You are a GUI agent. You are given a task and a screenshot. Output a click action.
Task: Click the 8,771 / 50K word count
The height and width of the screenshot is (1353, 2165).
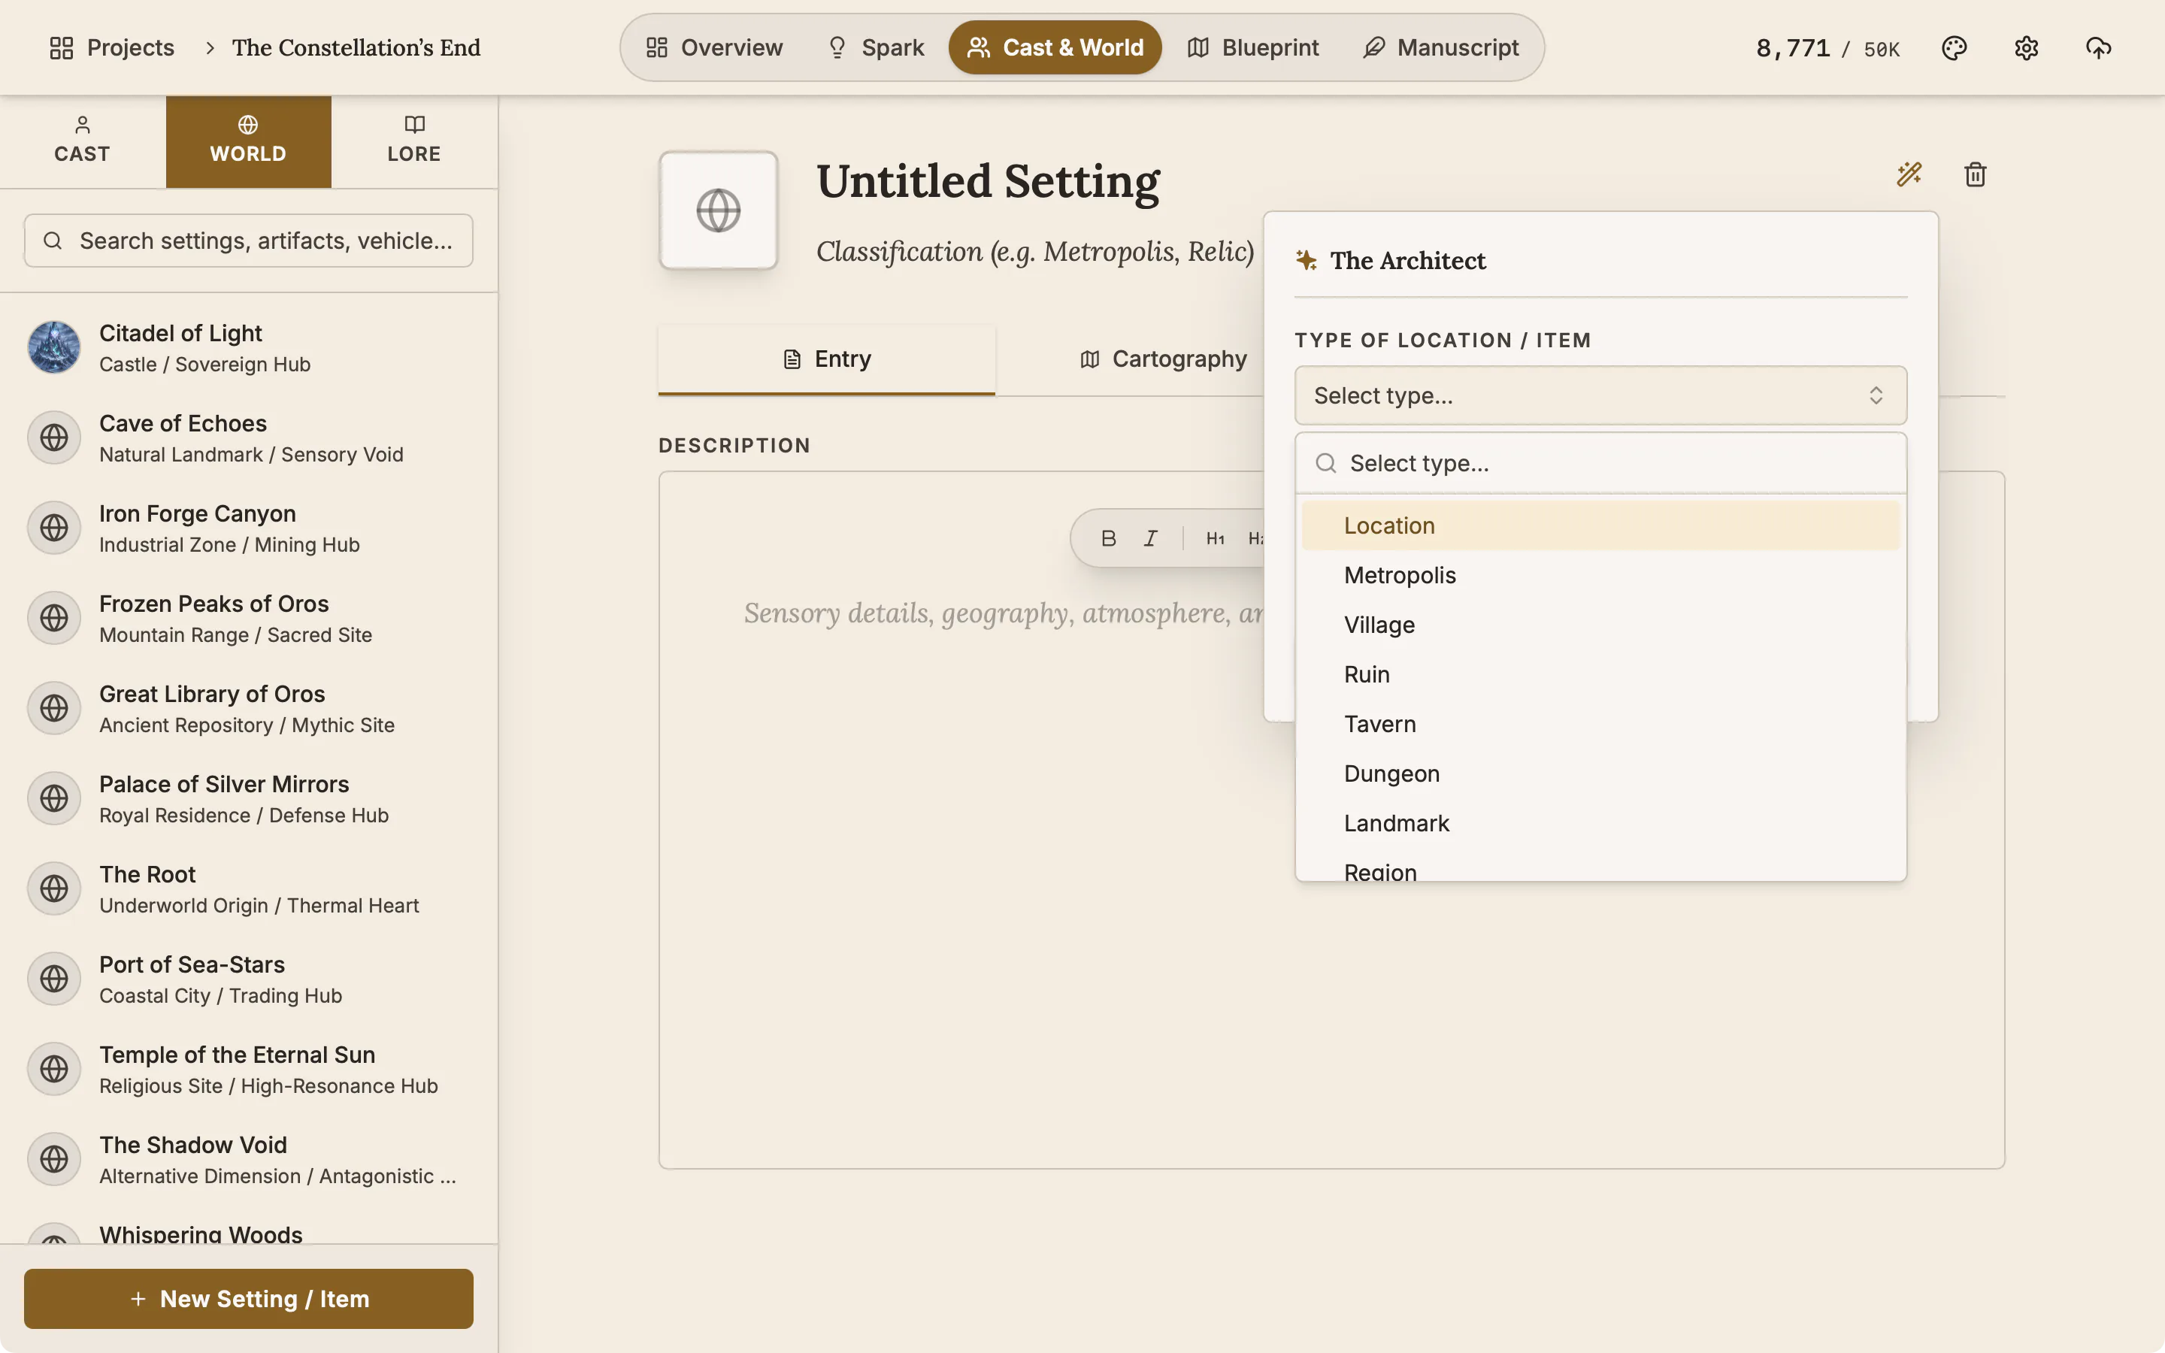[1827, 48]
